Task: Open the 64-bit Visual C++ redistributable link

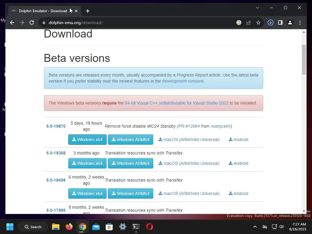Action: [x=176, y=103]
